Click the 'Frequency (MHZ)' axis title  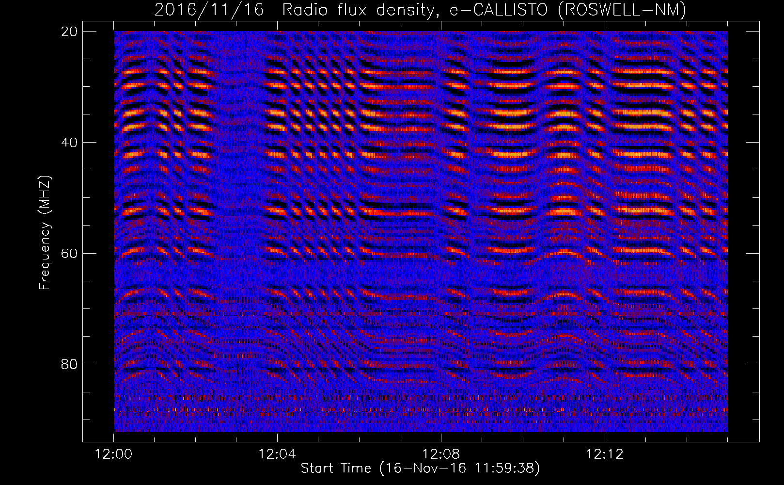point(45,232)
